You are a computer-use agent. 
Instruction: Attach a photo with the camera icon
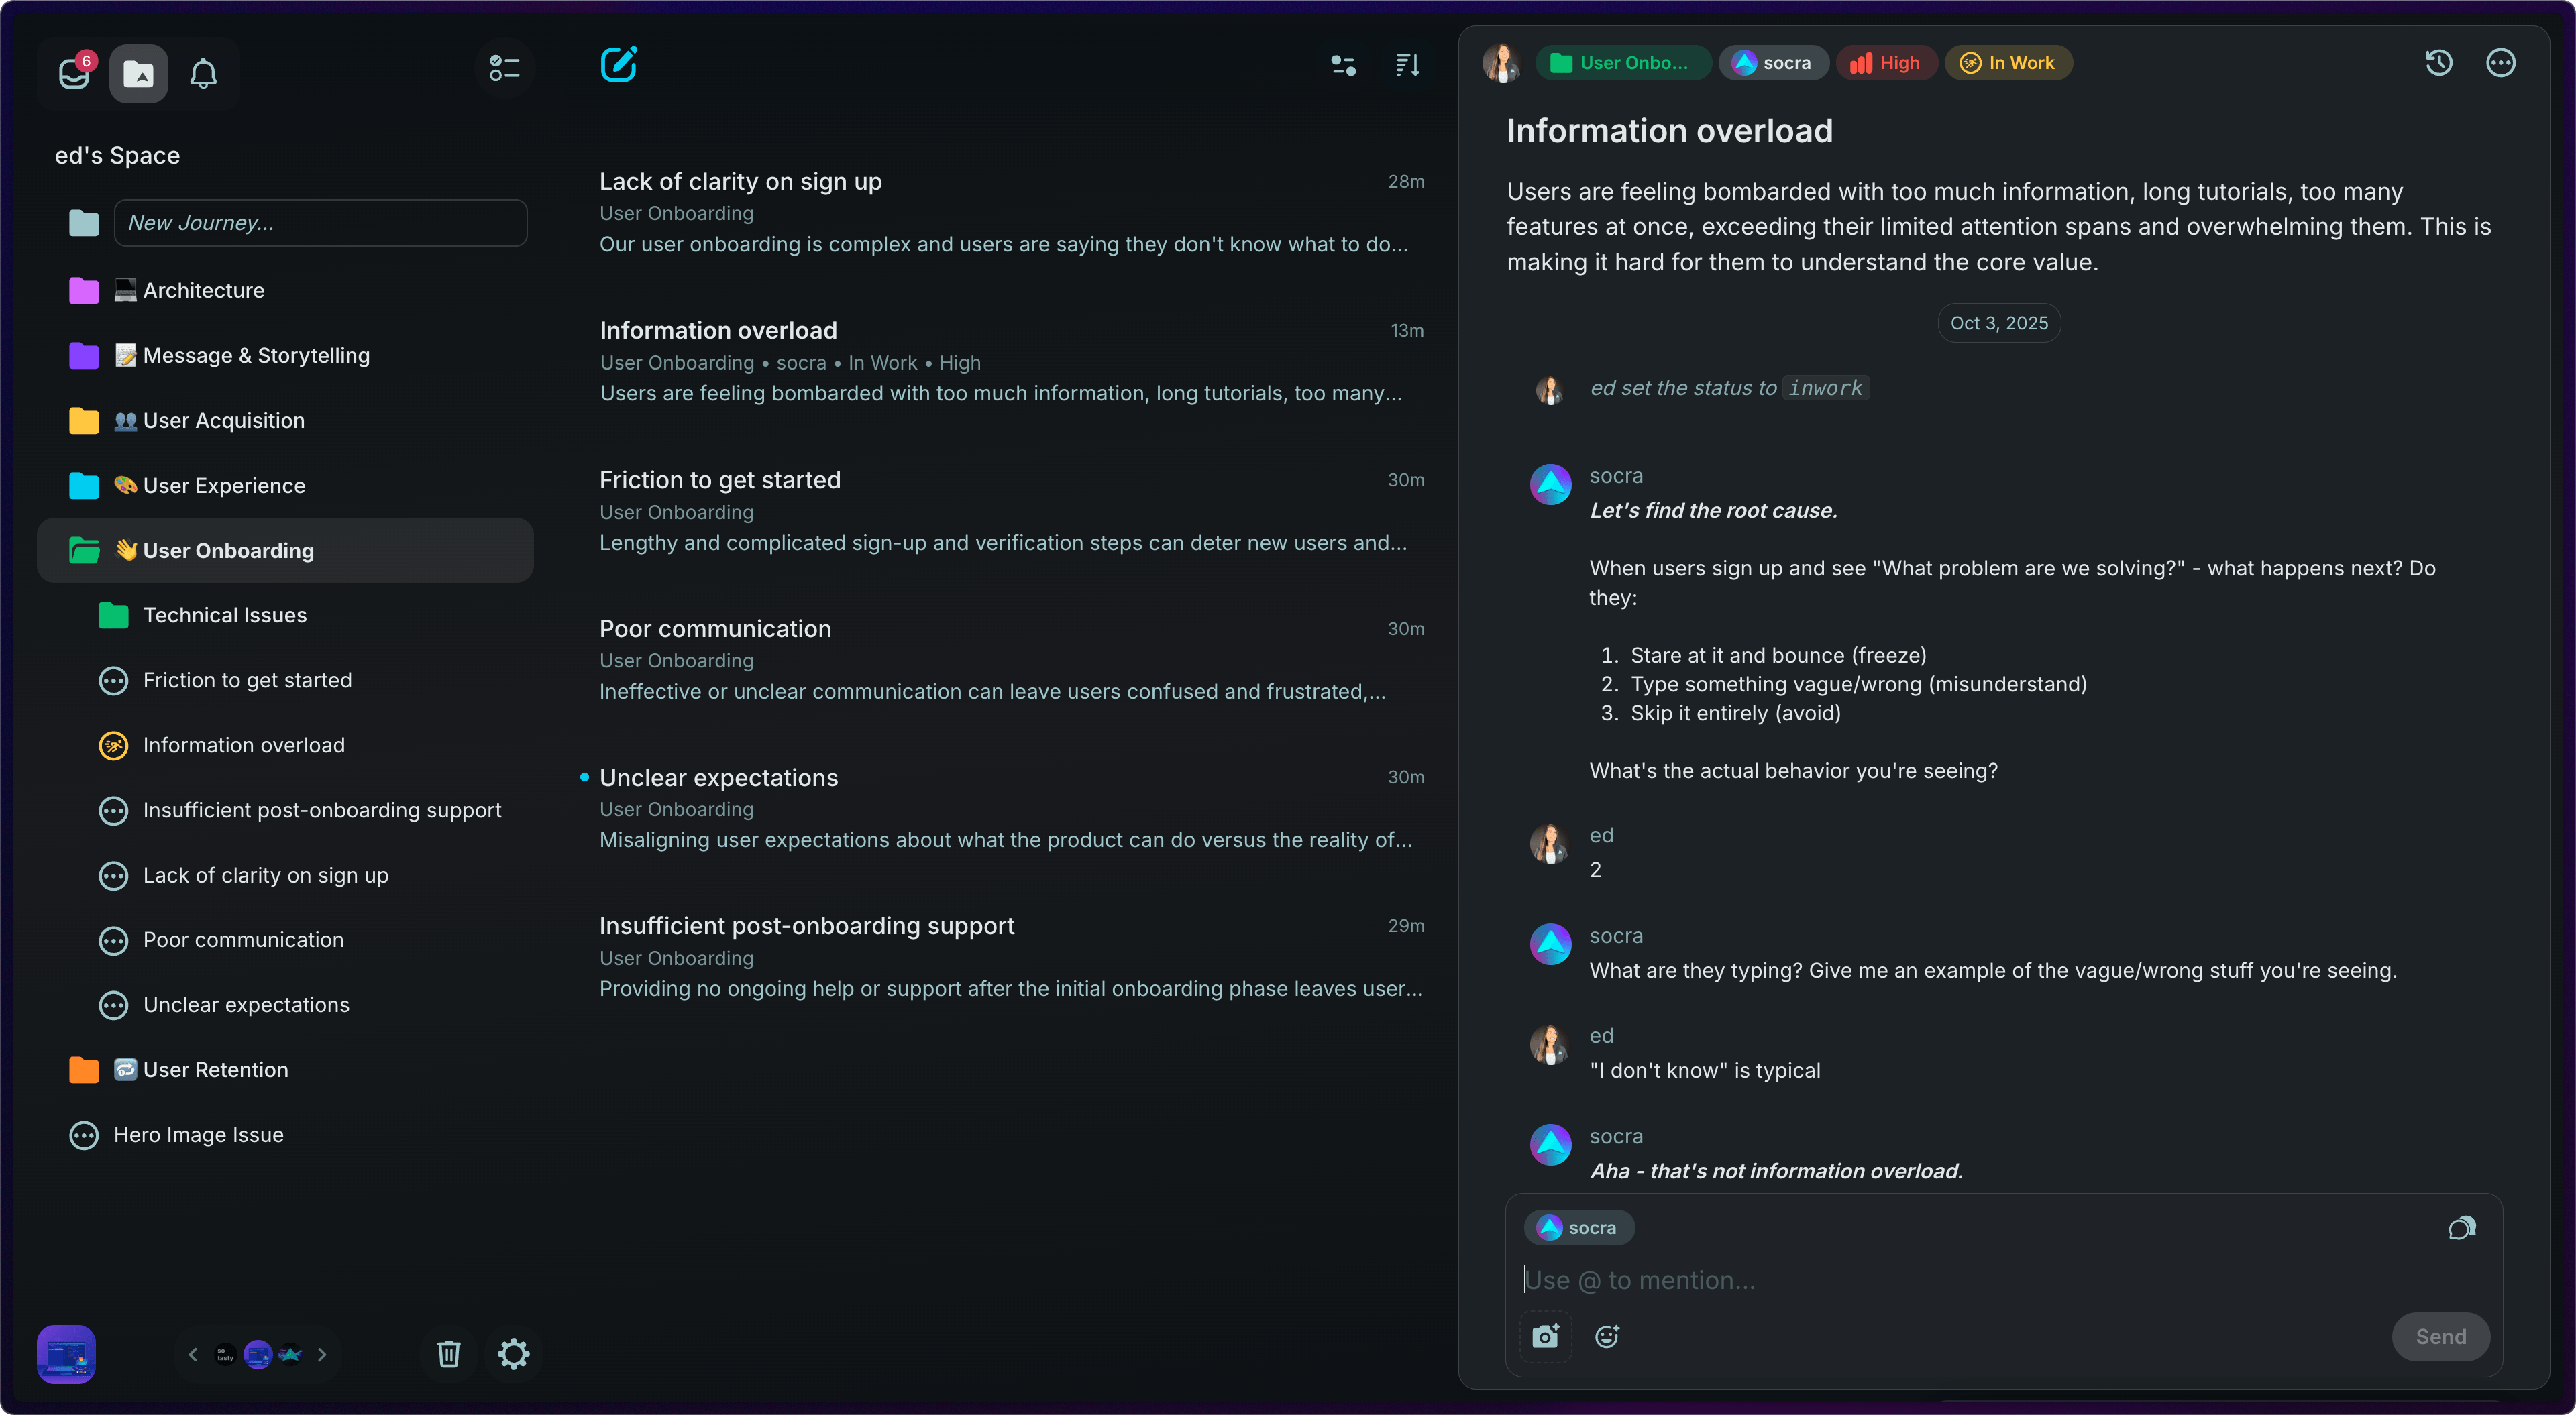[1545, 1336]
